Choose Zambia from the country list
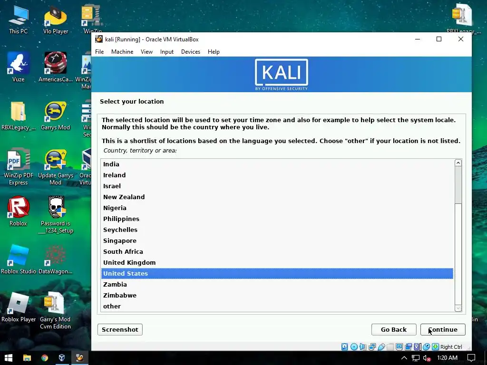The height and width of the screenshot is (365, 487). (277, 284)
